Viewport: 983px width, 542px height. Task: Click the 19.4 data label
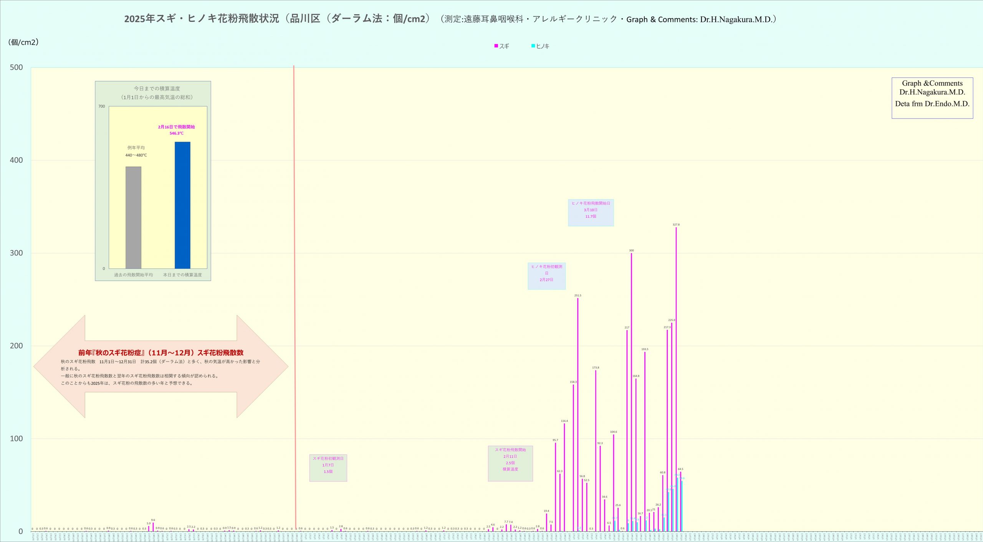pos(546,511)
